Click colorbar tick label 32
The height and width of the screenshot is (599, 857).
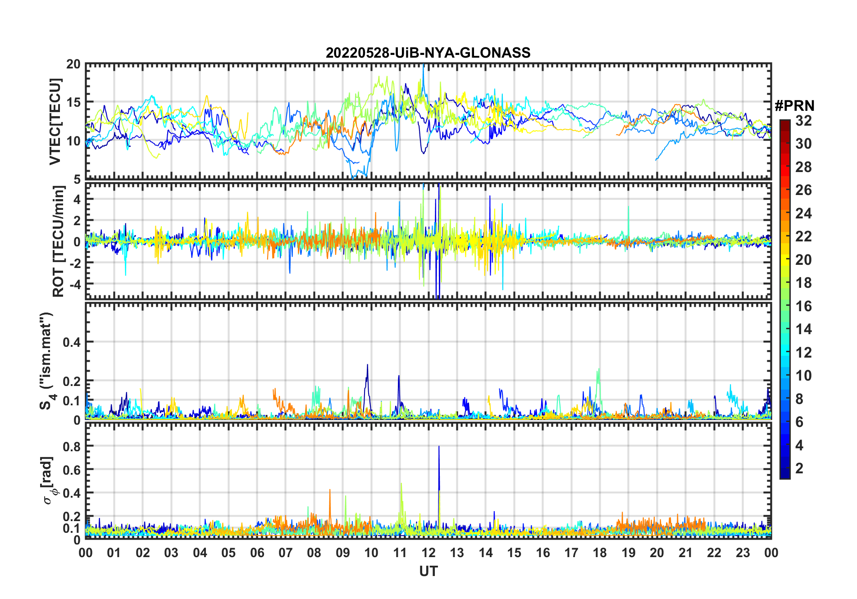click(x=803, y=121)
